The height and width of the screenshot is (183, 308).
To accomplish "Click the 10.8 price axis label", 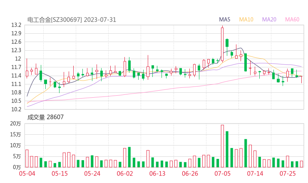I will coord(16,93).
